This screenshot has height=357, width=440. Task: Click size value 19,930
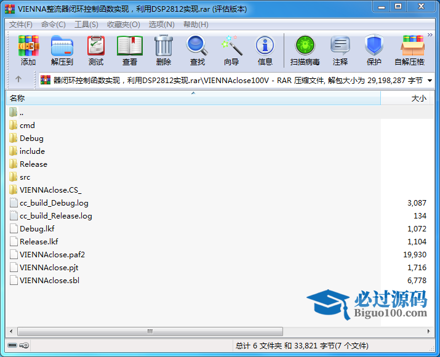click(x=415, y=255)
